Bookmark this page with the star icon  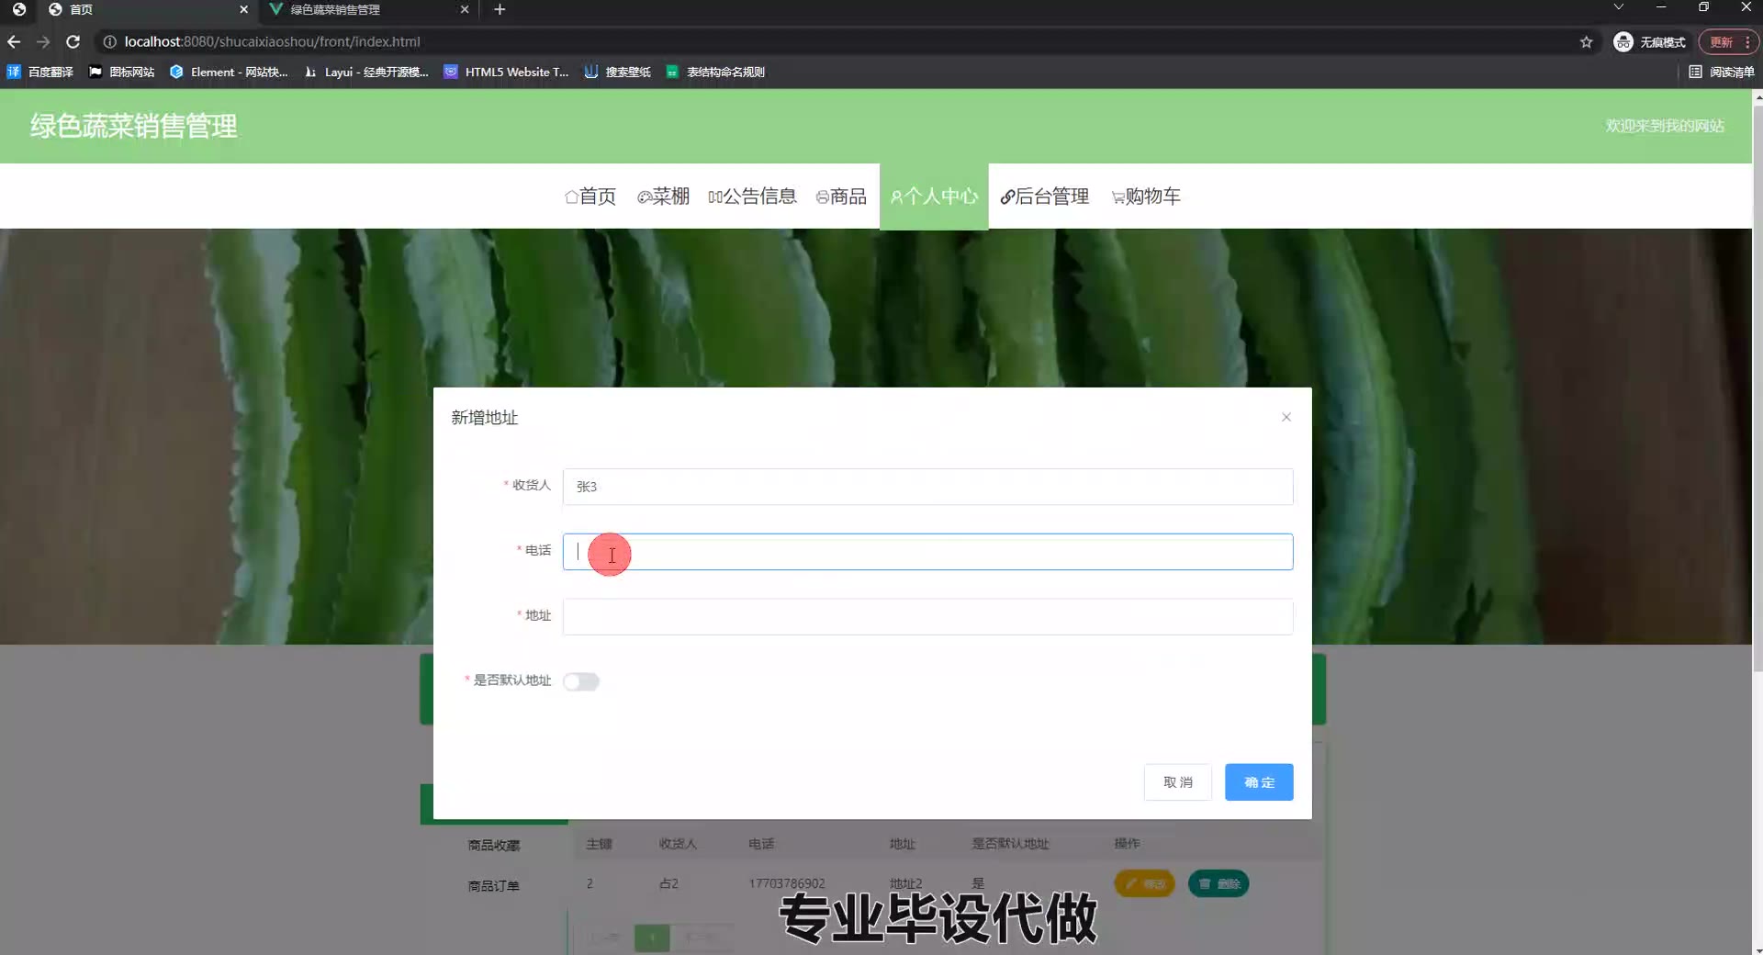tap(1586, 42)
